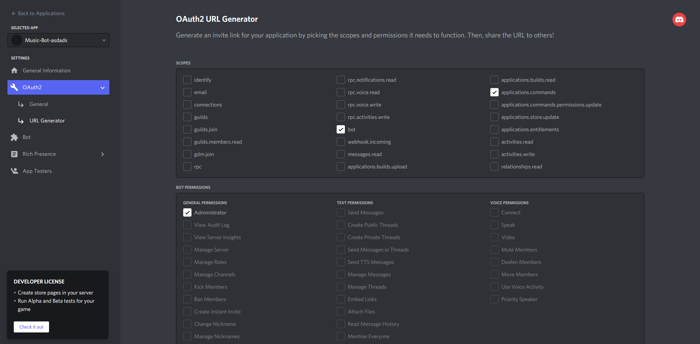Image resolution: width=700 pixels, height=344 pixels.
Task: Select the General Information home icon
Action: pyautogui.click(x=14, y=70)
